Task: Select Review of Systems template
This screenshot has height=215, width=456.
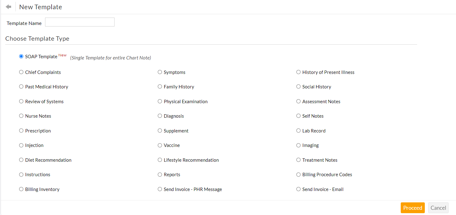Action: tap(21, 101)
